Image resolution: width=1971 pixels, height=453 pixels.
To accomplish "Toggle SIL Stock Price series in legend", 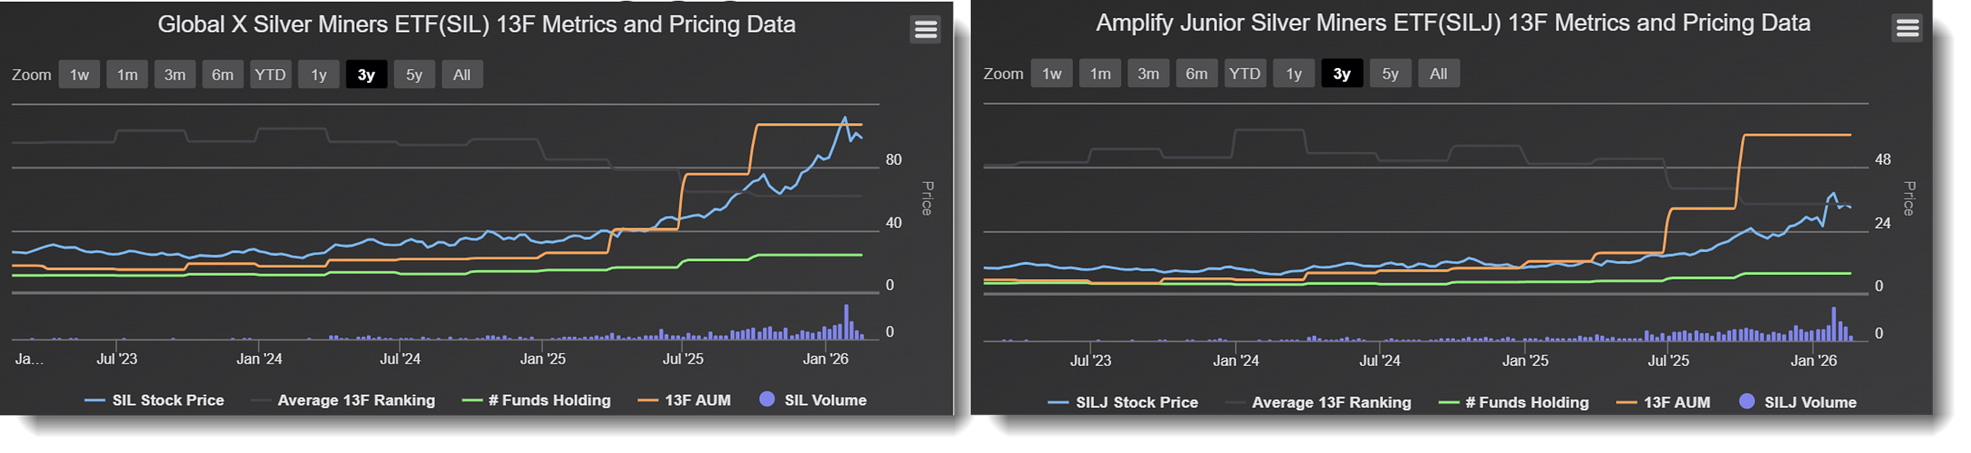I will (x=154, y=400).
